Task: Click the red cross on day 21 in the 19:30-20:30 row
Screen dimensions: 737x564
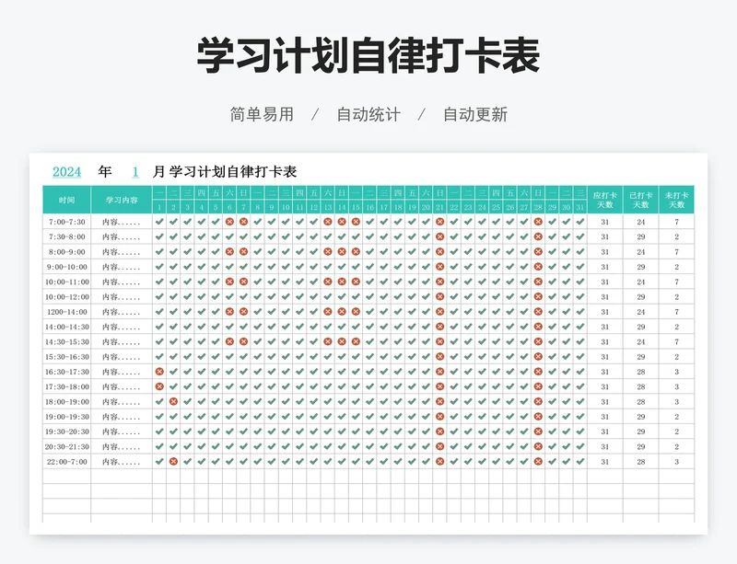Action: pos(440,432)
